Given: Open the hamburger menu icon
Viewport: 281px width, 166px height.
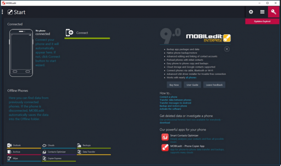Looking at the screenshot, I should (262, 12).
